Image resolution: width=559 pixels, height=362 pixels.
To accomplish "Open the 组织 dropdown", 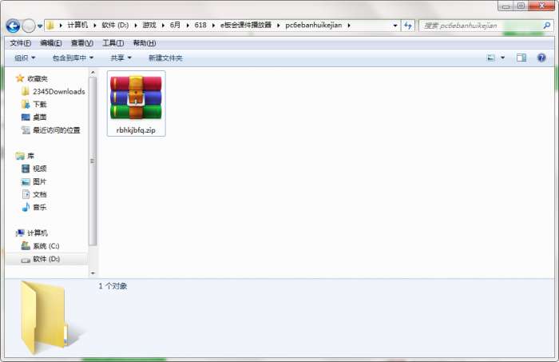I will coord(25,58).
